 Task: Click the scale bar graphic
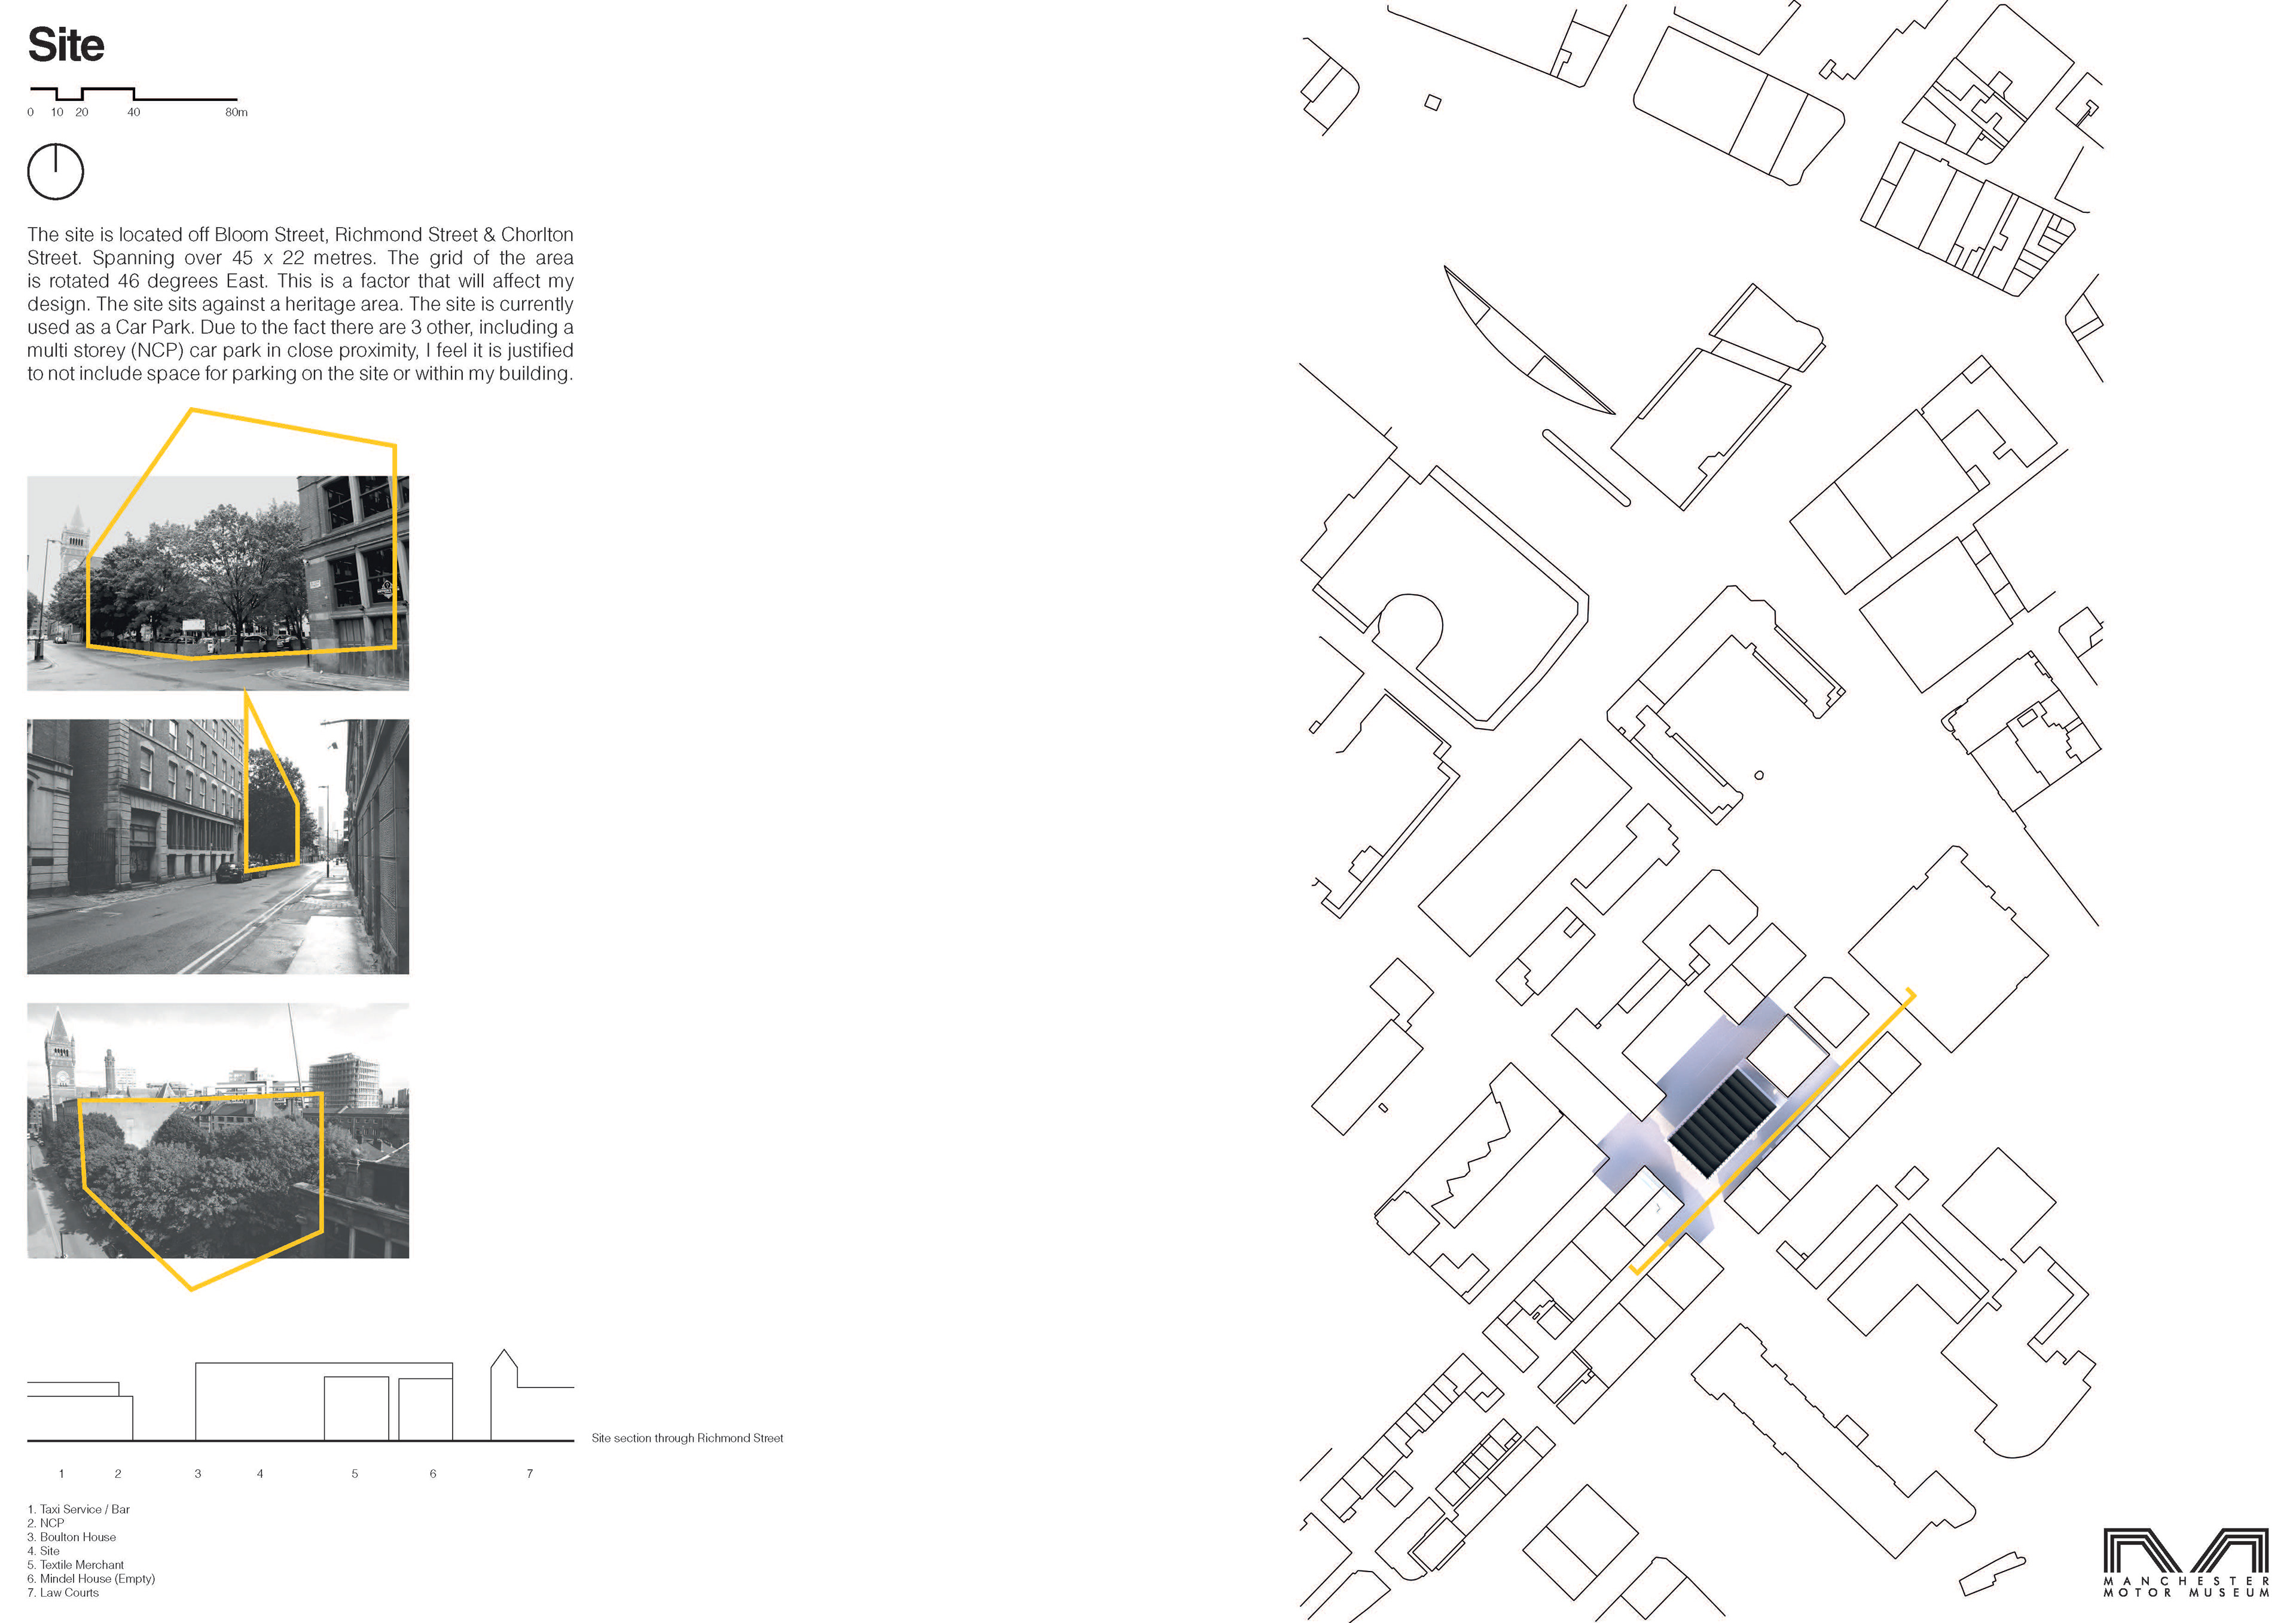coord(133,95)
